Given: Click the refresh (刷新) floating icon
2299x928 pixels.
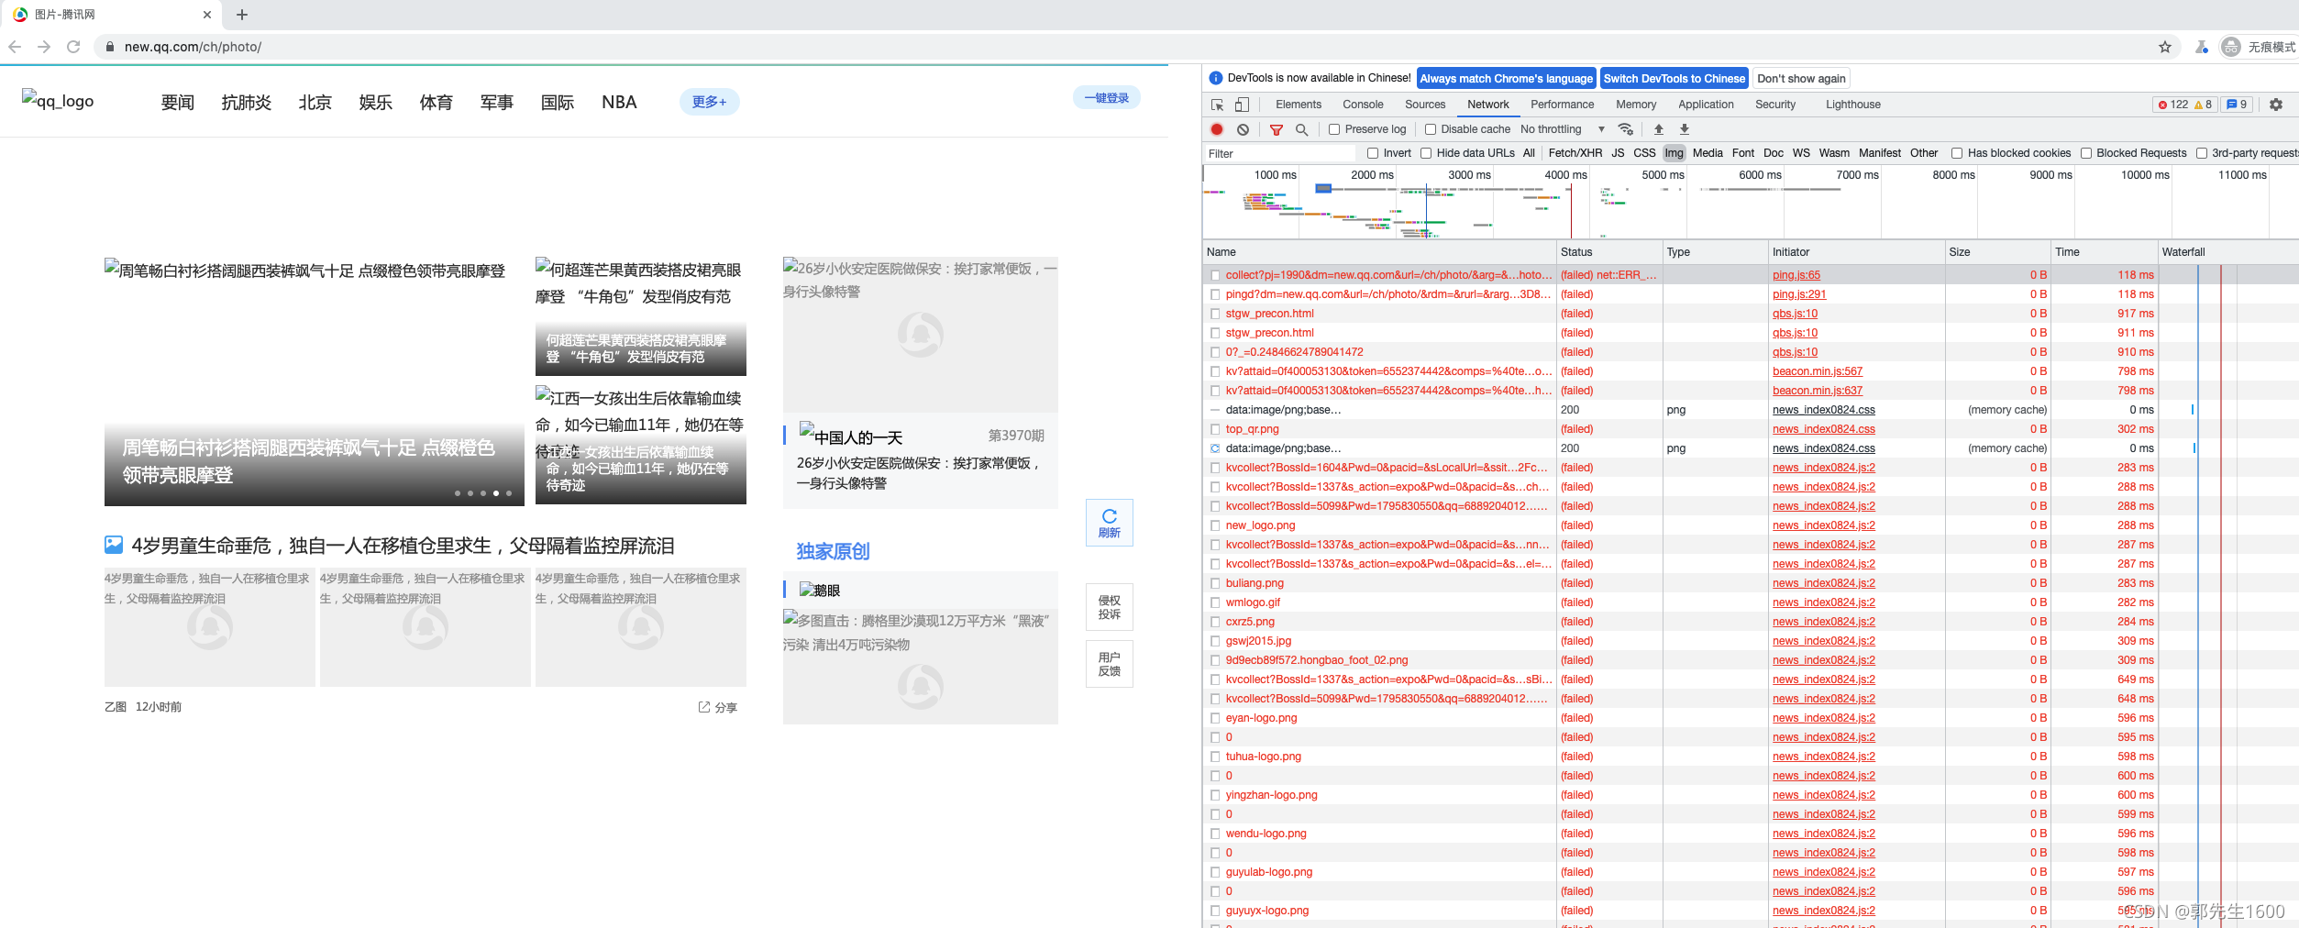Looking at the screenshot, I should pyautogui.click(x=1110, y=523).
